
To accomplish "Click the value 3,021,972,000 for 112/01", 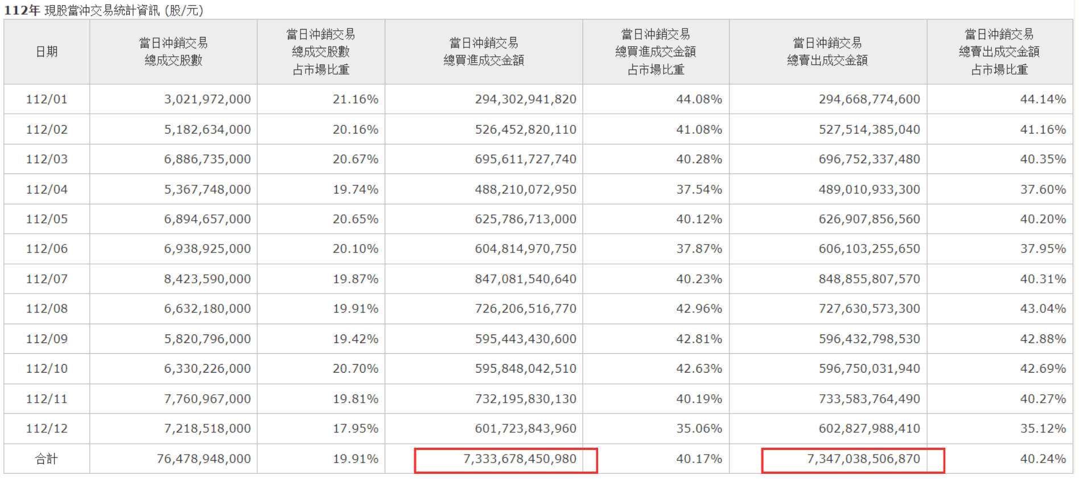I will [x=207, y=99].
